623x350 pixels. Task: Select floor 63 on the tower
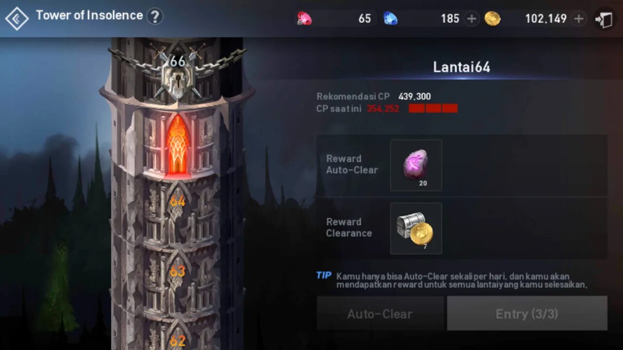pos(178,271)
